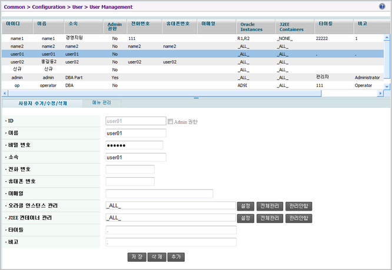Click the table's horizontal scroll left arrow
This screenshot has height=270, width=392.
(5, 93)
